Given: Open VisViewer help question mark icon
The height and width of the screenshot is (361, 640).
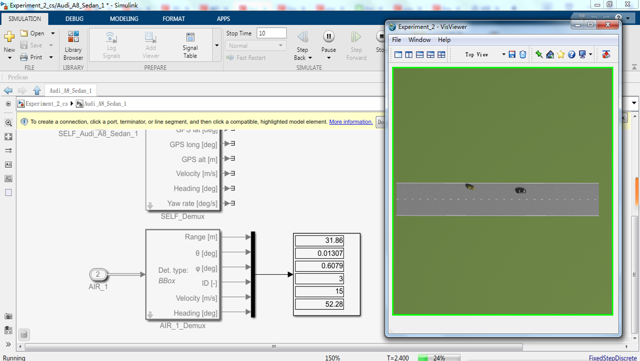Looking at the screenshot, I should (572, 55).
